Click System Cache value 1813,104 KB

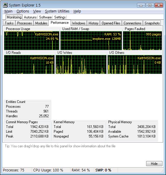click(146, 136)
